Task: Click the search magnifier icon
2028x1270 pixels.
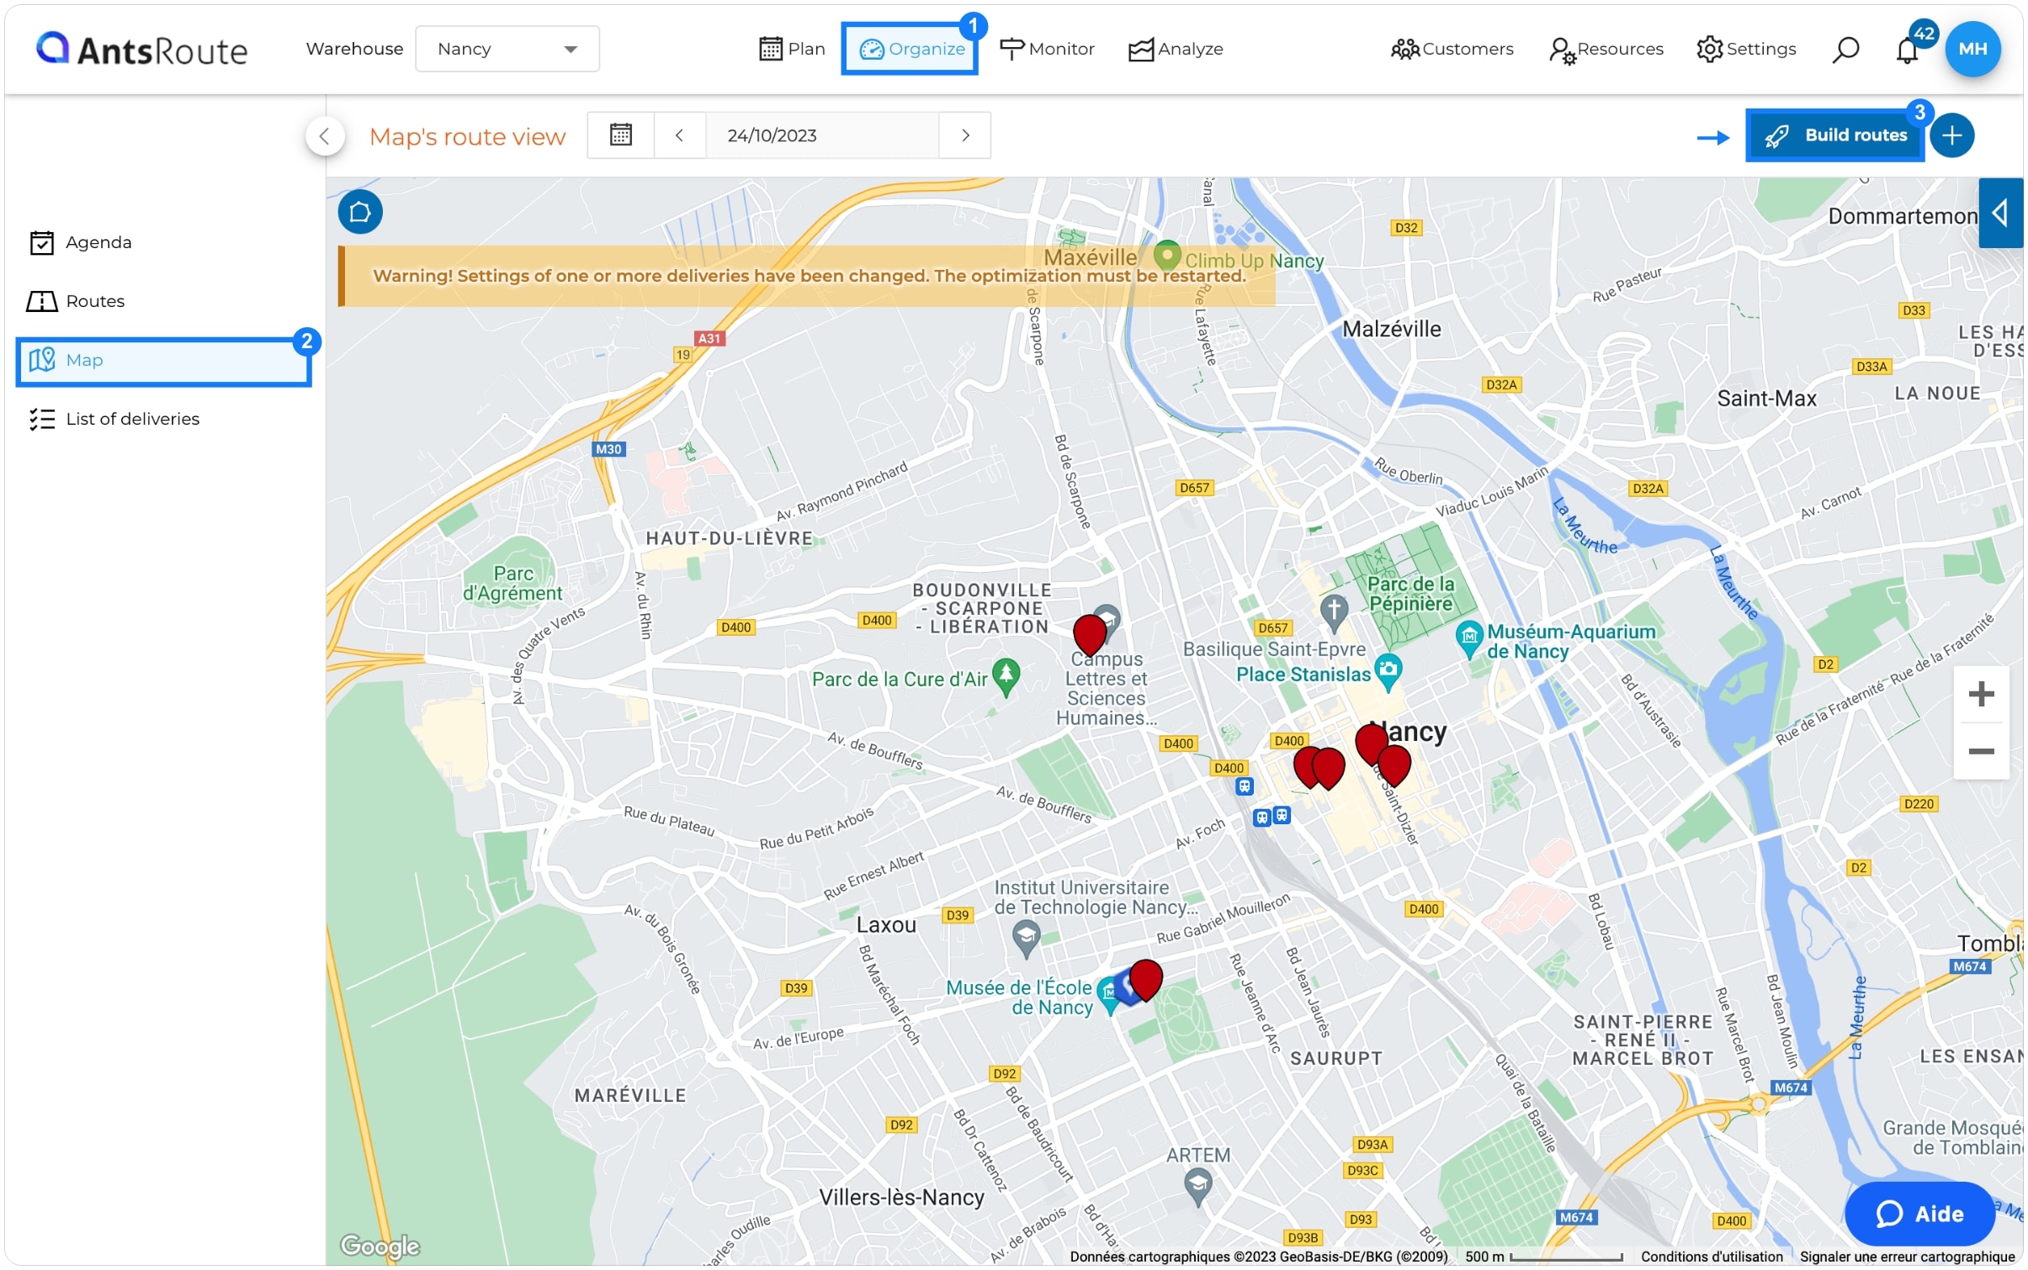Action: [x=1845, y=50]
